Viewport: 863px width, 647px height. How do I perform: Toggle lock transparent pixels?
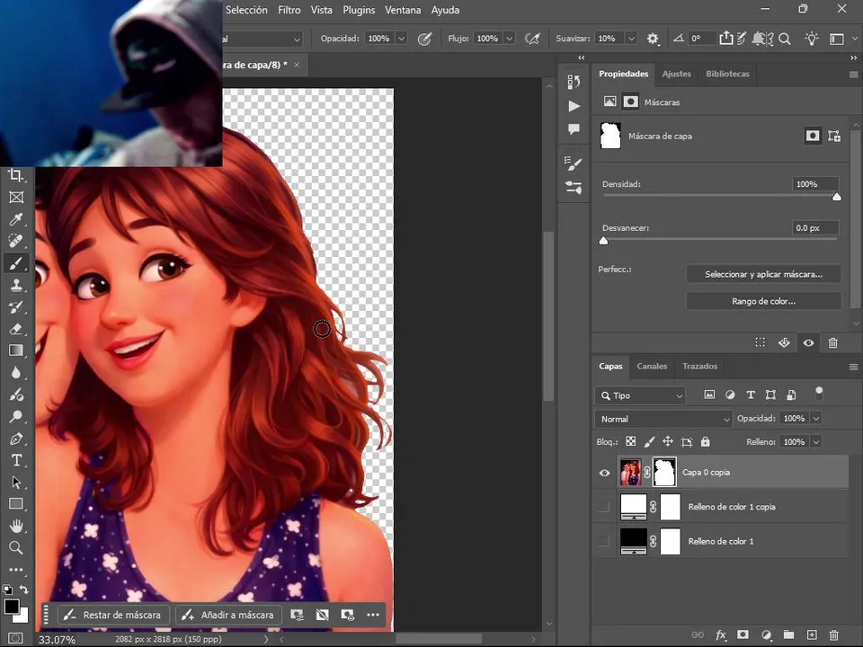pos(631,442)
